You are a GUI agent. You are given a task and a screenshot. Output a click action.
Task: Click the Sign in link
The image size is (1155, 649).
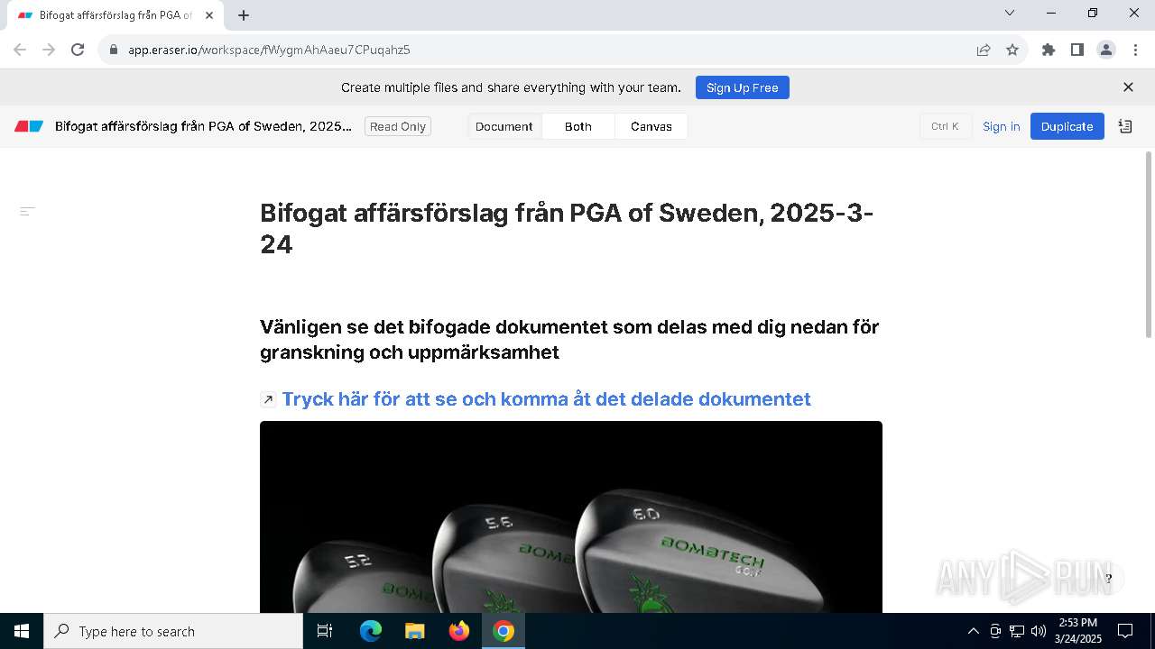[1002, 126]
